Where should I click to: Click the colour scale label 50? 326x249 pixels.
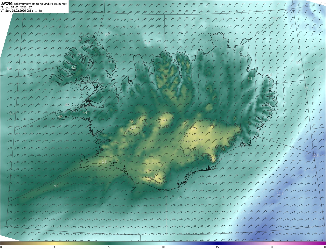pos(324,247)
